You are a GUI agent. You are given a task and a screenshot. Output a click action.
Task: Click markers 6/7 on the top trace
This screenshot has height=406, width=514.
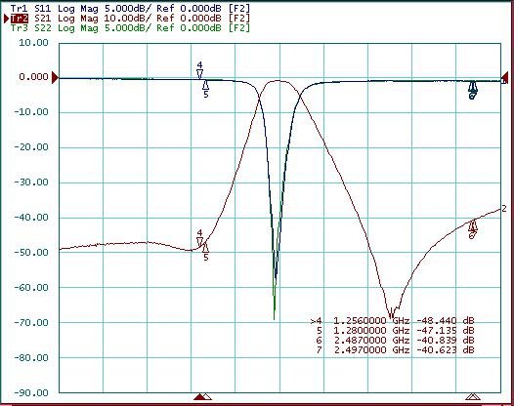click(472, 90)
